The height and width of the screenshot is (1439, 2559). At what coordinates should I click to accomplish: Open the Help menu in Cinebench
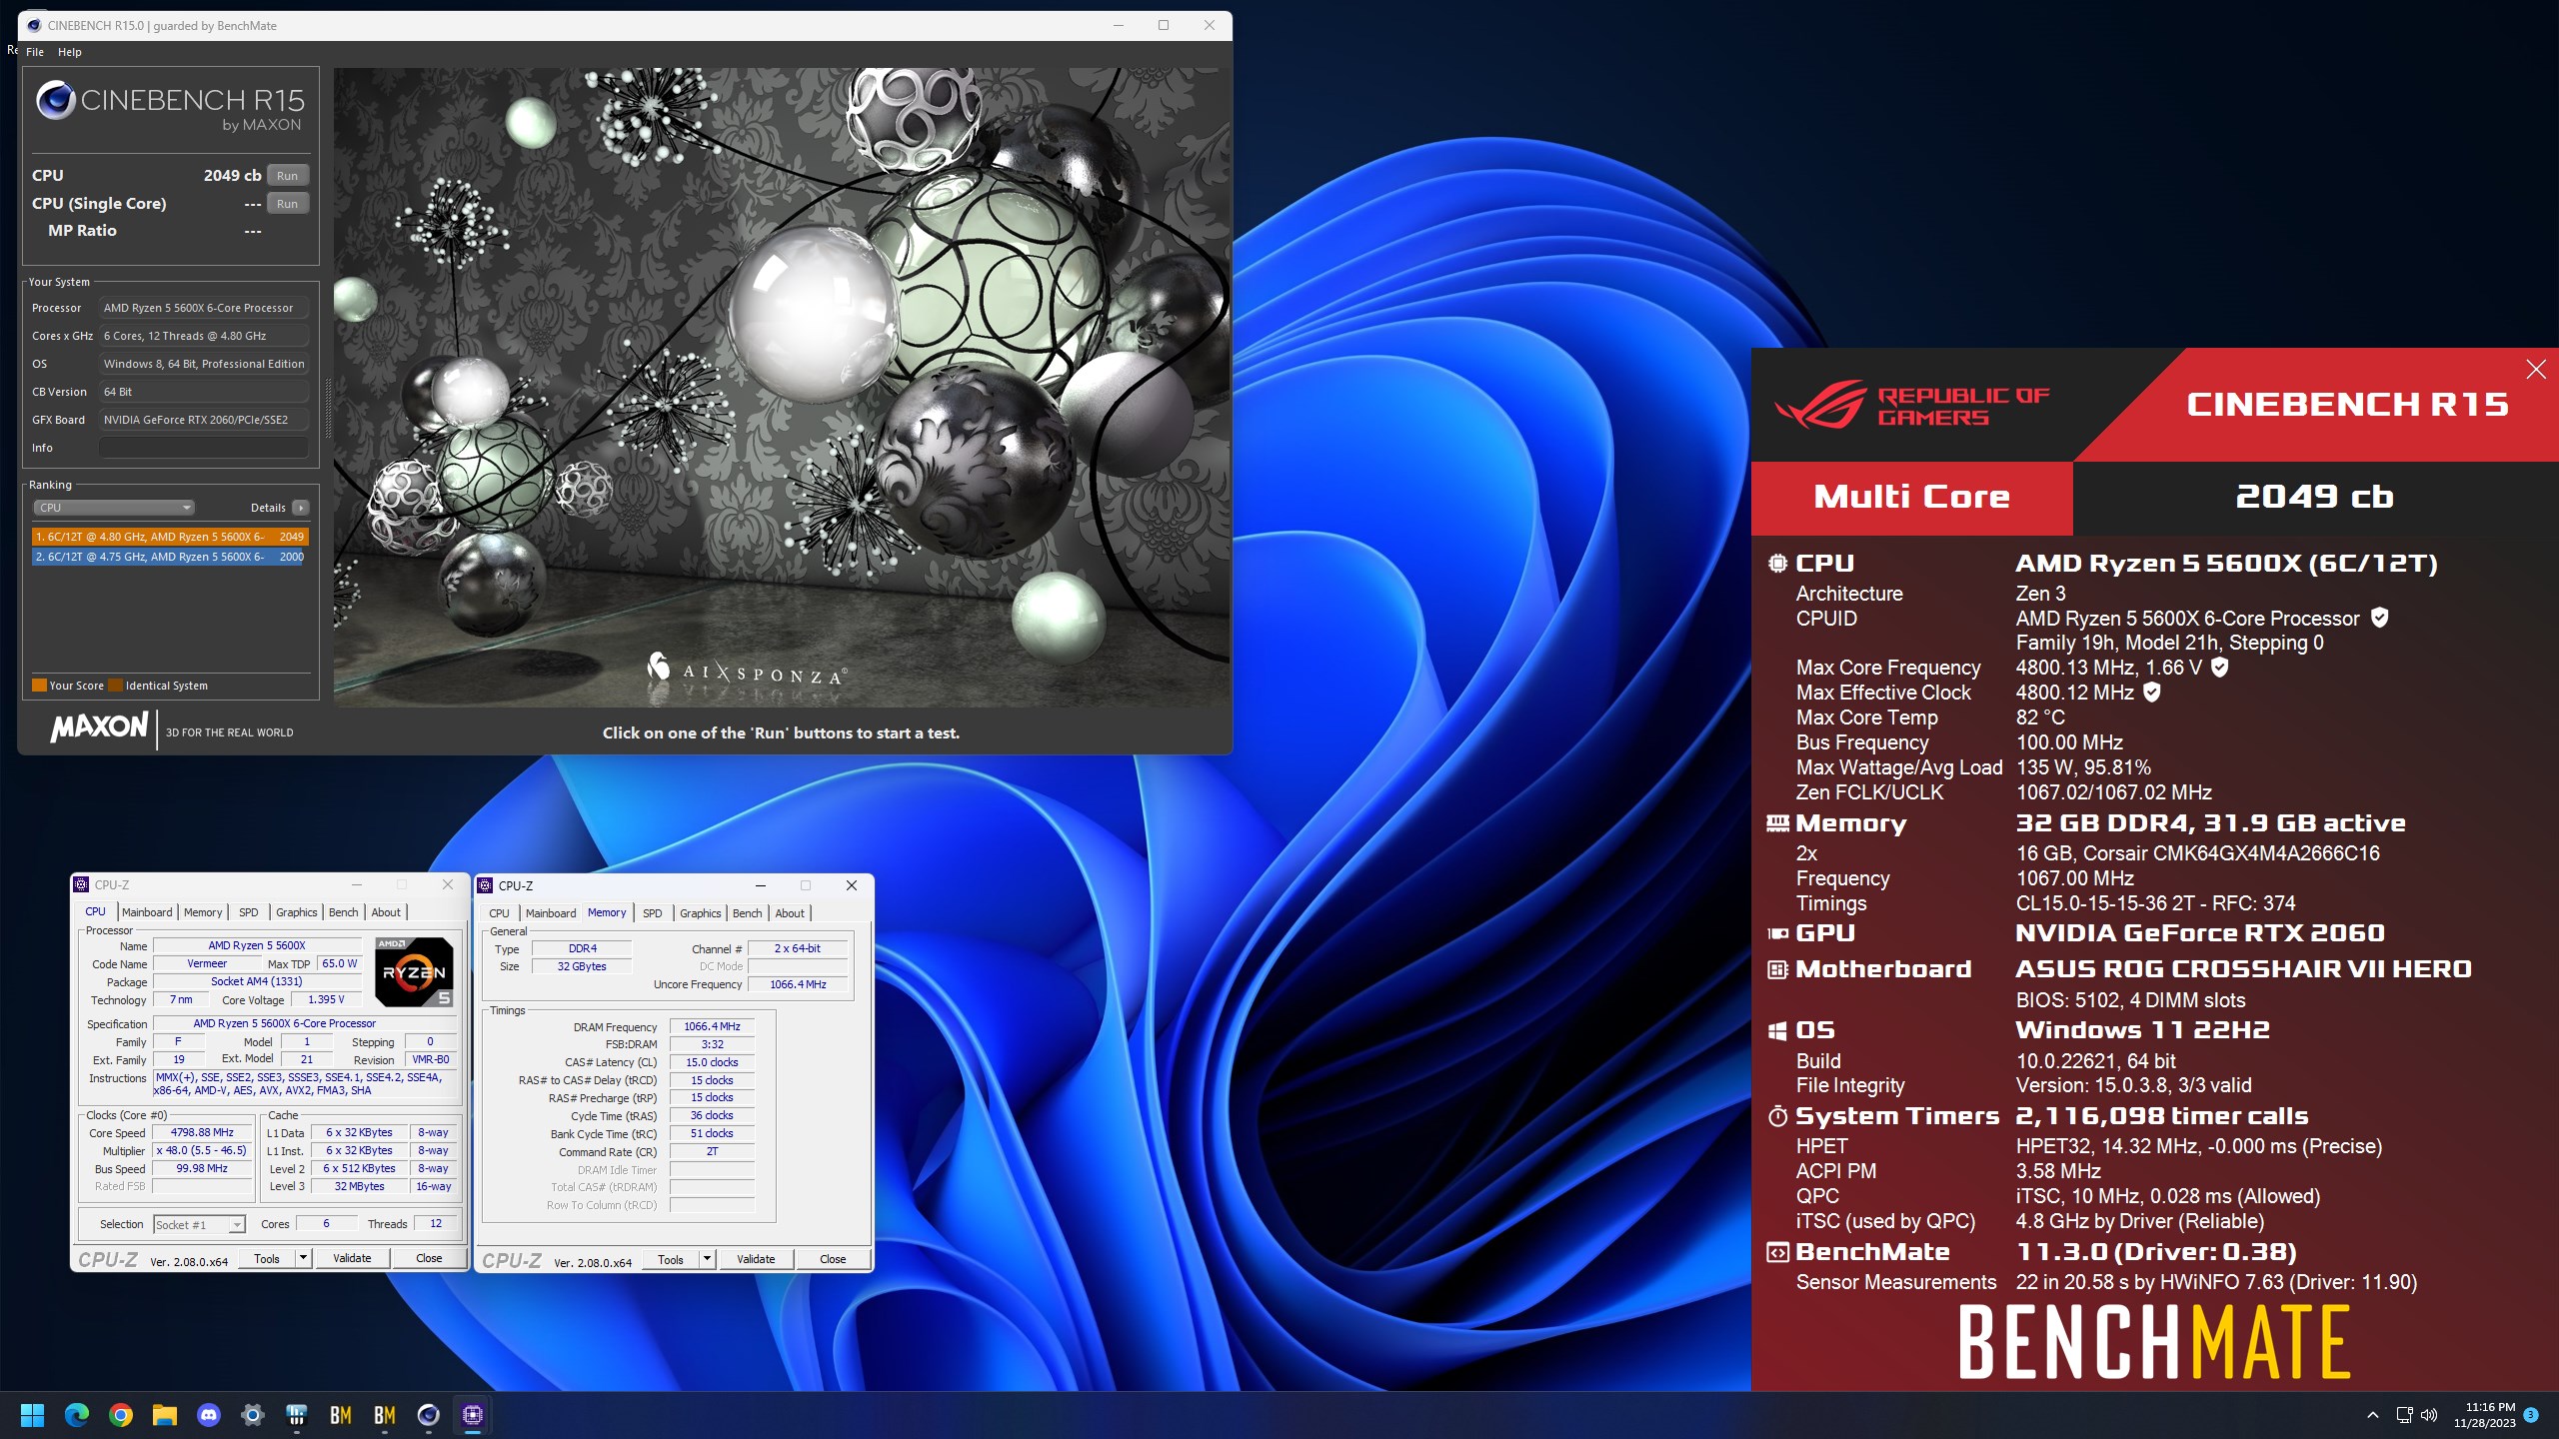pos(70,52)
